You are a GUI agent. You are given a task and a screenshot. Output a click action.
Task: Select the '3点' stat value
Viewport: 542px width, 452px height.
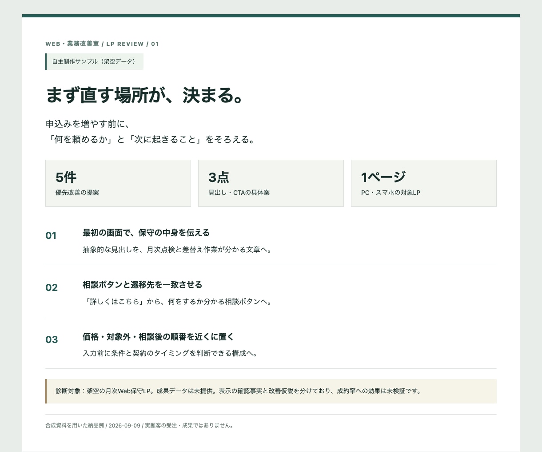point(219,177)
